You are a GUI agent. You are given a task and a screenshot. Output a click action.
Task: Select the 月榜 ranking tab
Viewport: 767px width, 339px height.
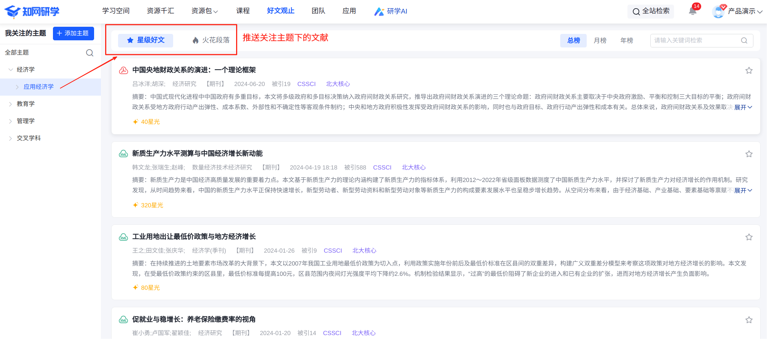(600, 41)
